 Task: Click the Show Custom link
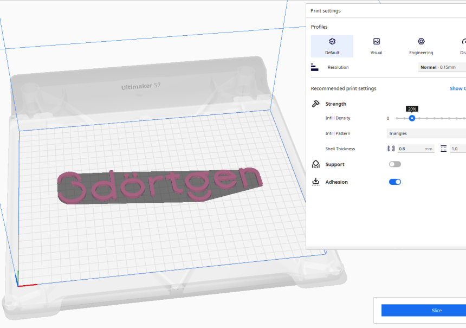click(457, 88)
